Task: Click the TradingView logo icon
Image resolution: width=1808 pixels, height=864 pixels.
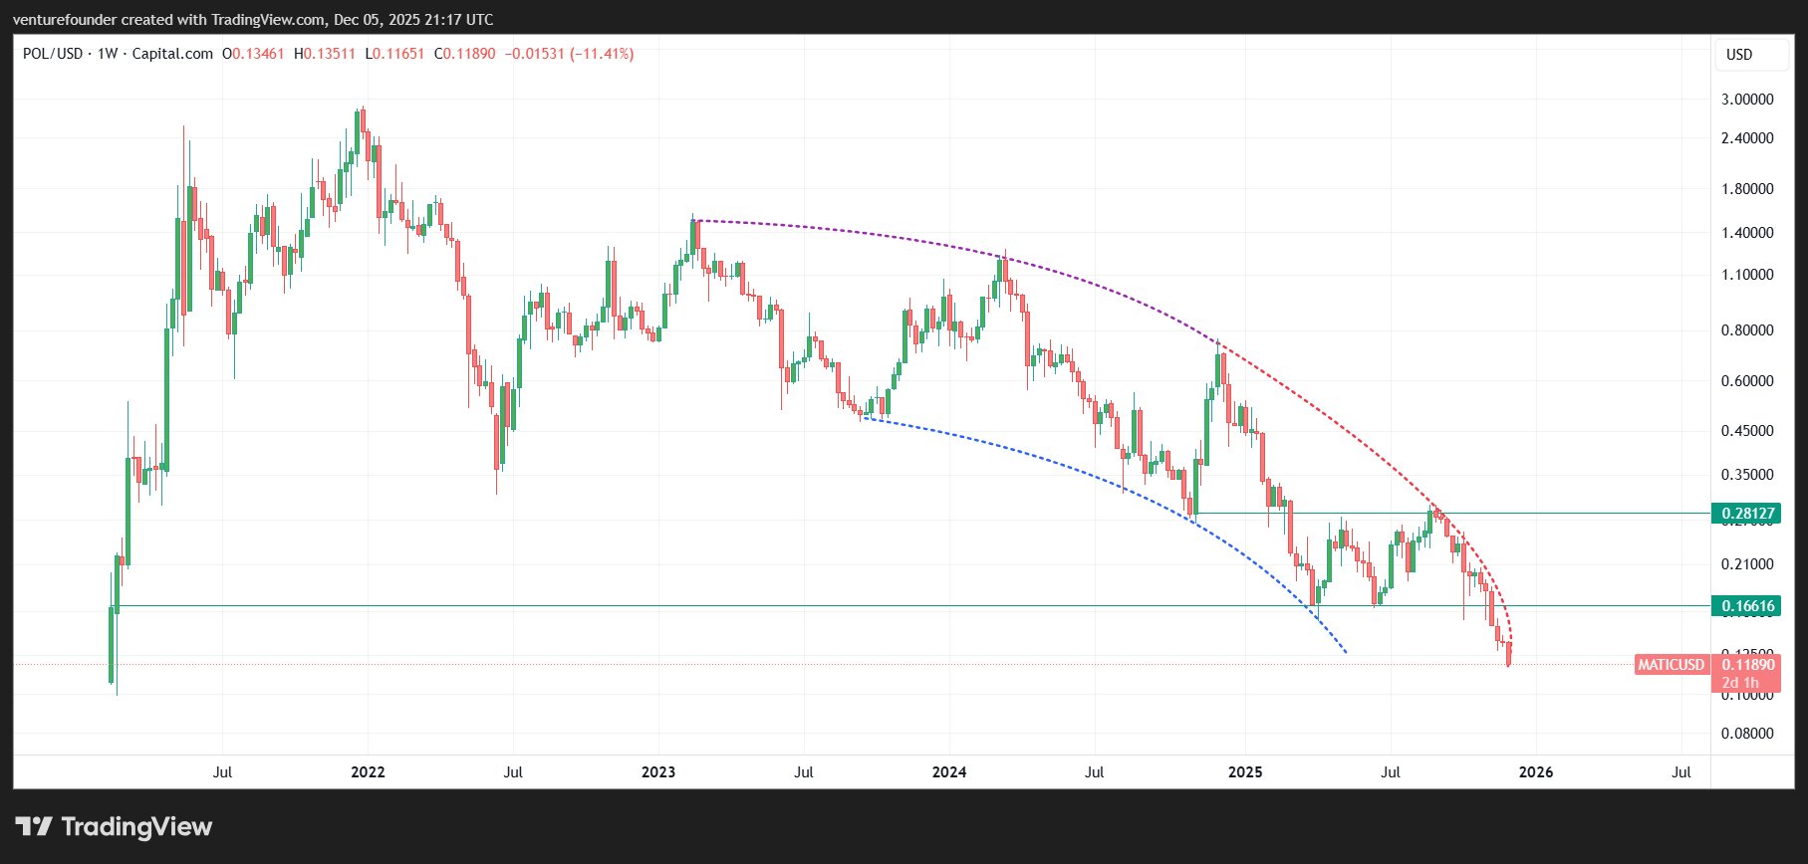Action: [34, 826]
